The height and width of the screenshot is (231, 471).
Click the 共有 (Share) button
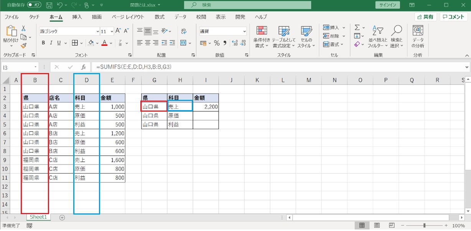pyautogui.click(x=425, y=17)
